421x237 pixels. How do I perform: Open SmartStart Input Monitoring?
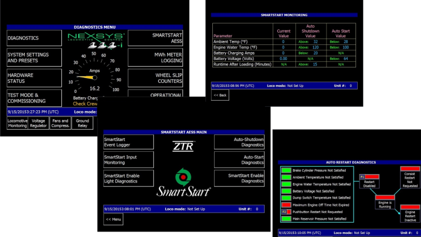click(x=129, y=160)
